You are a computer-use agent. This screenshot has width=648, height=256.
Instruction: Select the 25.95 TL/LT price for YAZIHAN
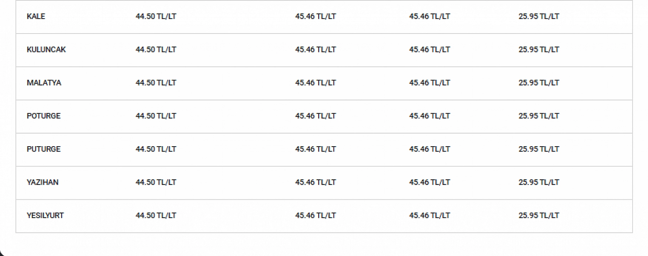[x=539, y=182]
